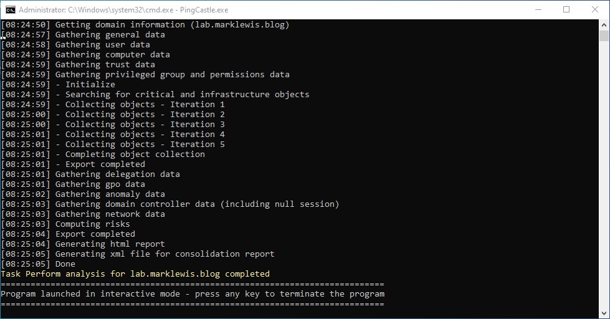The width and height of the screenshot is (610, 319).
Task: Click the 'Completing object collection' line
Action: click(x=135, y=155)
